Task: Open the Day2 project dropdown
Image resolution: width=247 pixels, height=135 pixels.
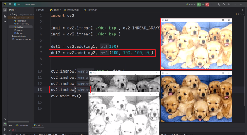Action: [18, 4]
